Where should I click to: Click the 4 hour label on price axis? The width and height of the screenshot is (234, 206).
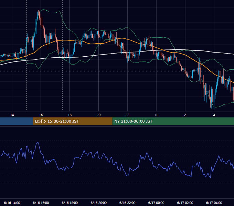point(214,115)
